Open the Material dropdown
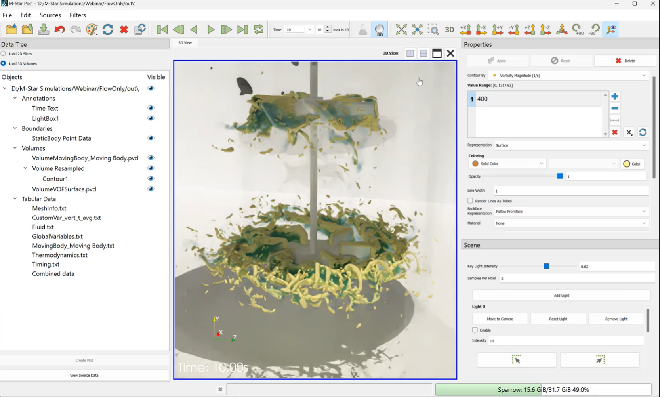The image size is (660, 397). click(571, 223)
